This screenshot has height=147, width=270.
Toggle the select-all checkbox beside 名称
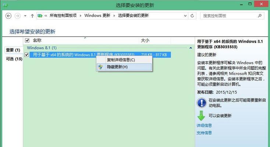27,40
